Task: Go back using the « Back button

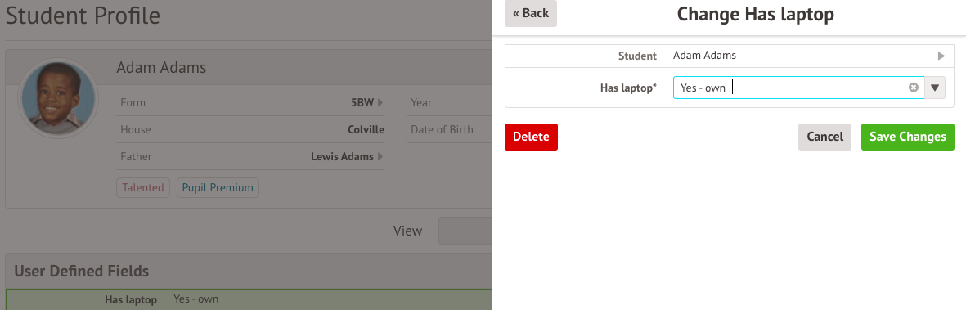Action: point(530,14)
